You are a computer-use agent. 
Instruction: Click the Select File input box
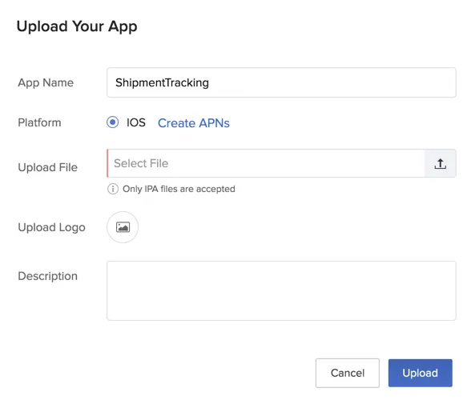(x=266, y=163)
